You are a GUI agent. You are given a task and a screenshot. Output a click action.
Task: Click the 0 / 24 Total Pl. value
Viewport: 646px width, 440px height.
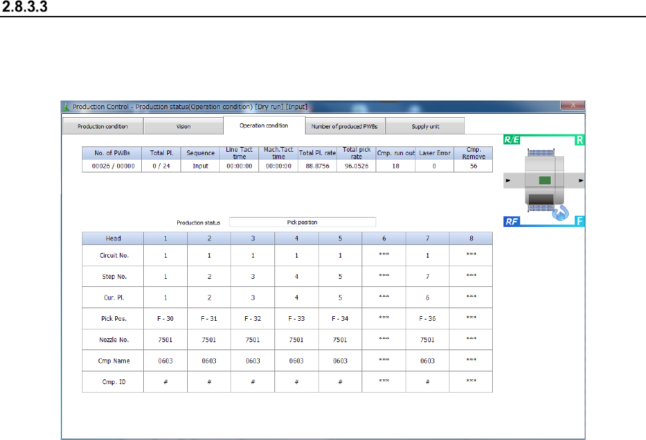click(161, 166)
